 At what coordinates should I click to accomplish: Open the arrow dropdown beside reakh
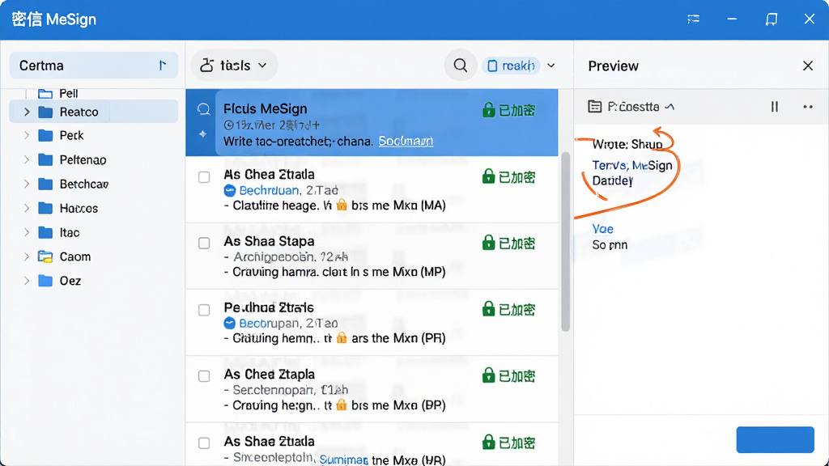[551, 66]
